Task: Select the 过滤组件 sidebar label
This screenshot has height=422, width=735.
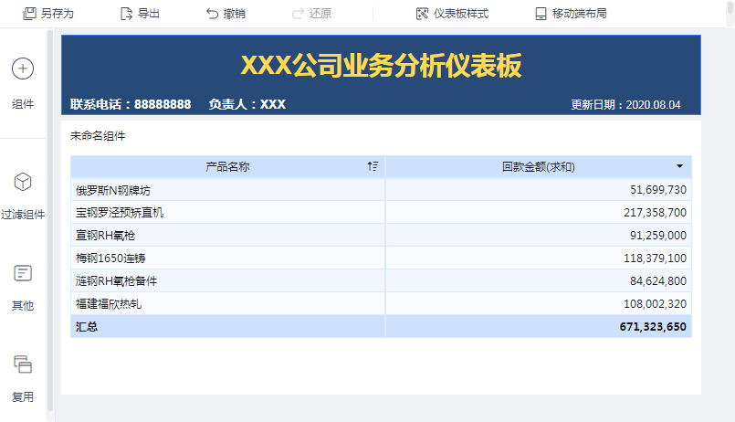Action: pos(23,215)
